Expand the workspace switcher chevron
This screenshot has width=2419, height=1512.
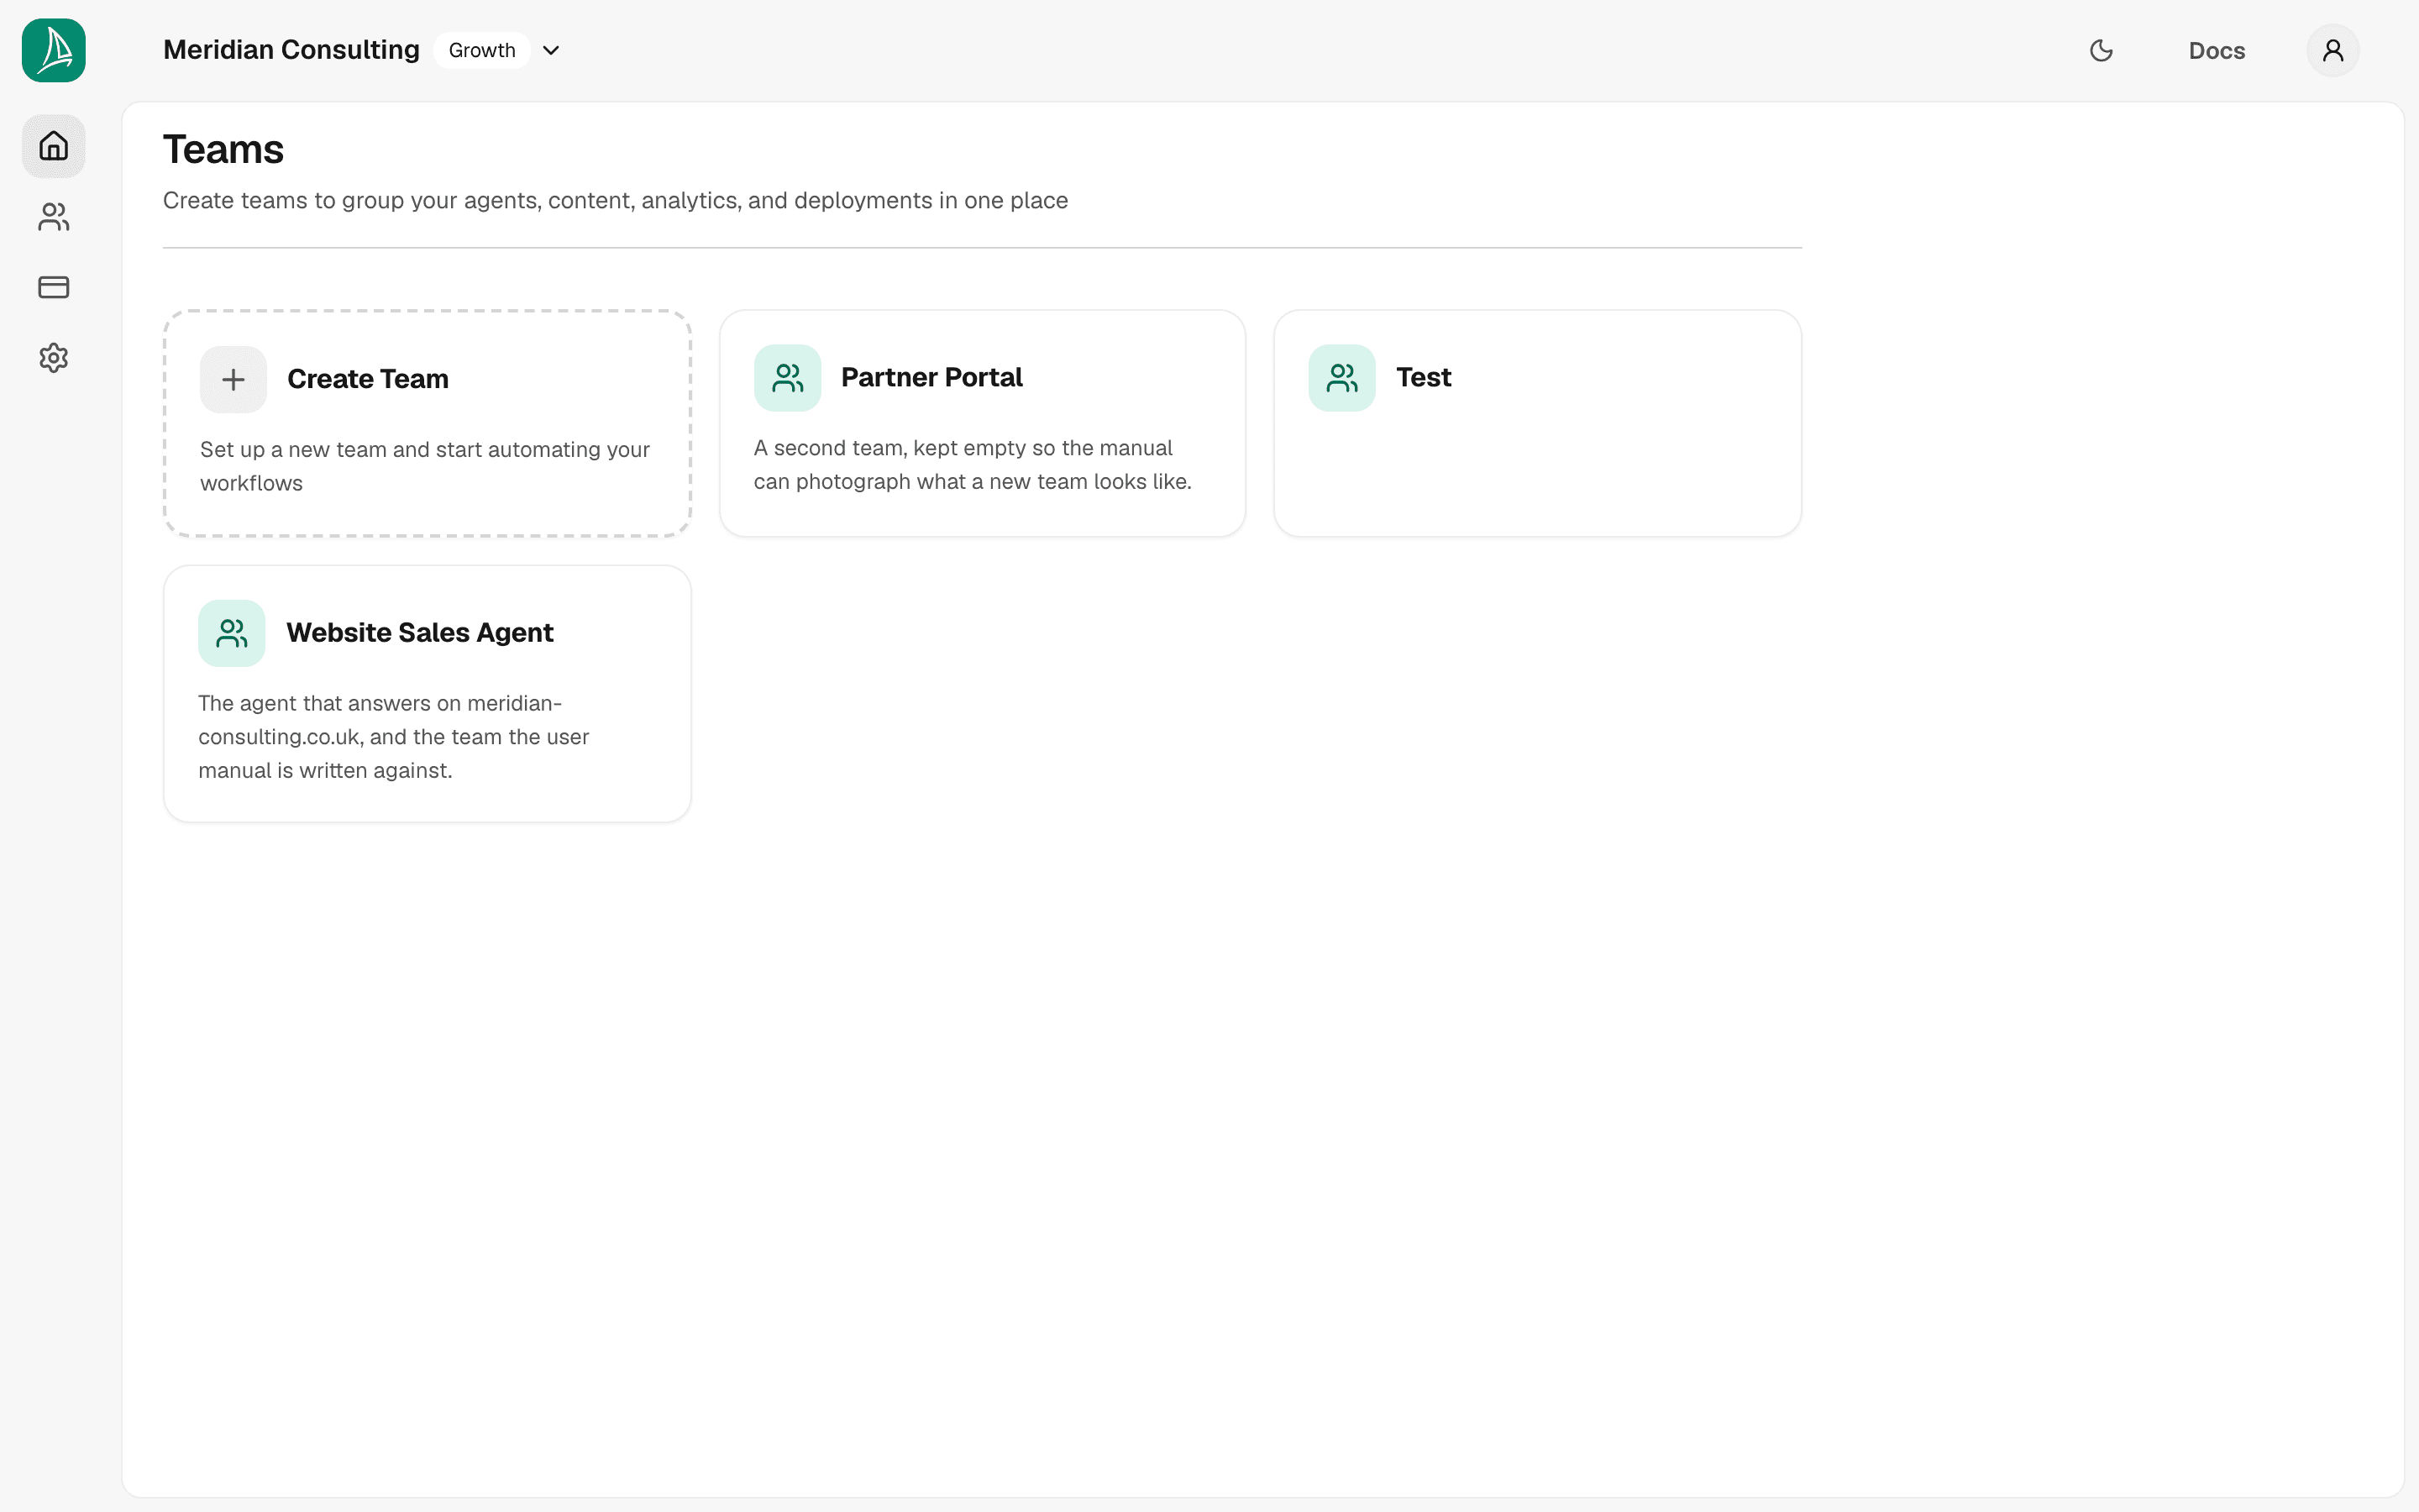tap(551, 50)
